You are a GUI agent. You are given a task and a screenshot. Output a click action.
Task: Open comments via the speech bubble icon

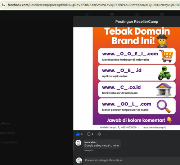89,134
